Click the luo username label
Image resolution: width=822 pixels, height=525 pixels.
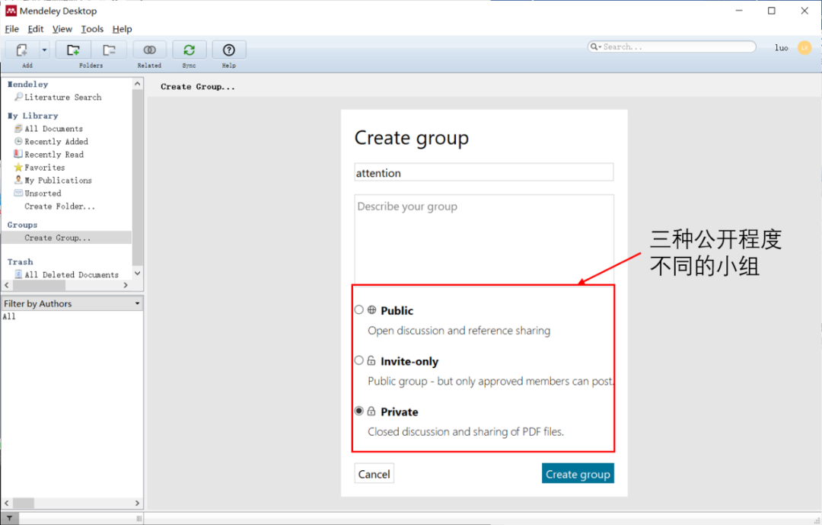pos(781,48)
